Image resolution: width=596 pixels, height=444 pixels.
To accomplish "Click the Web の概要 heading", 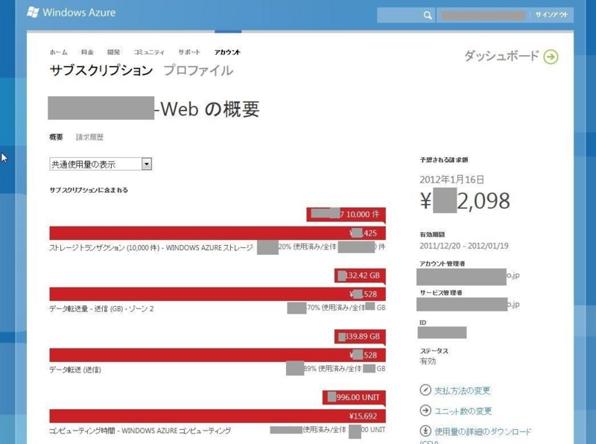I will click(x=207, y=109).
